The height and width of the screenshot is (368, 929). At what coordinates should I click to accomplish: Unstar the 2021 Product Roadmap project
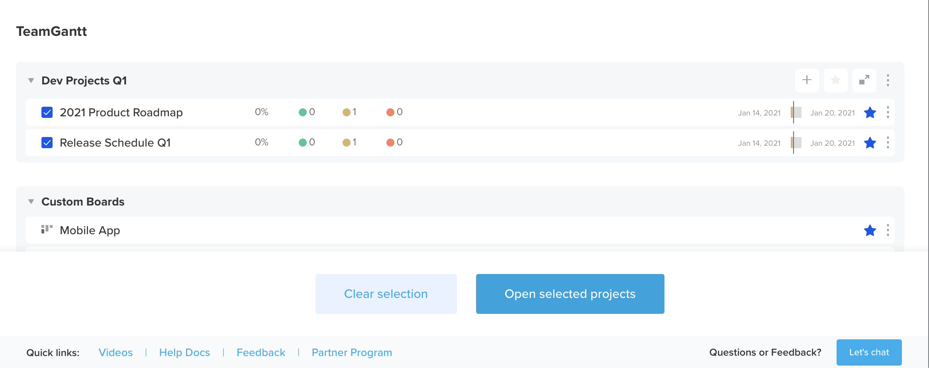coord(870,112)
